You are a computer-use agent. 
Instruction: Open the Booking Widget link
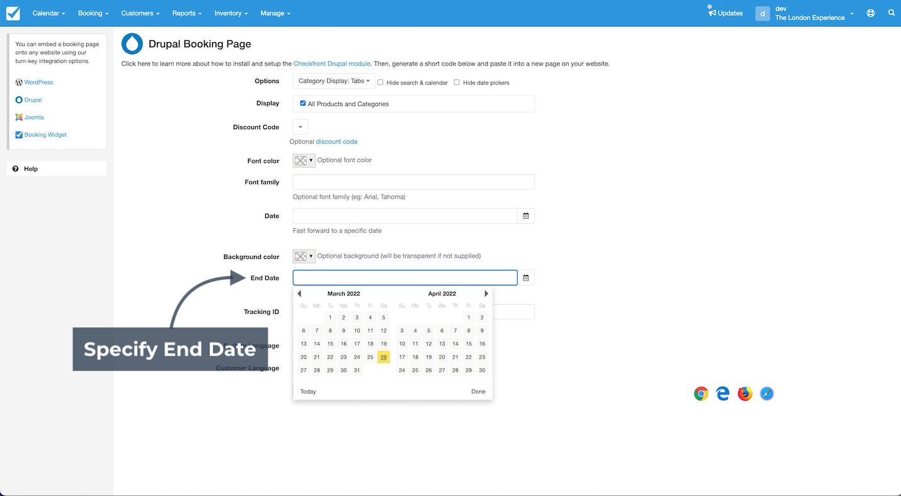tap(45, 135)
